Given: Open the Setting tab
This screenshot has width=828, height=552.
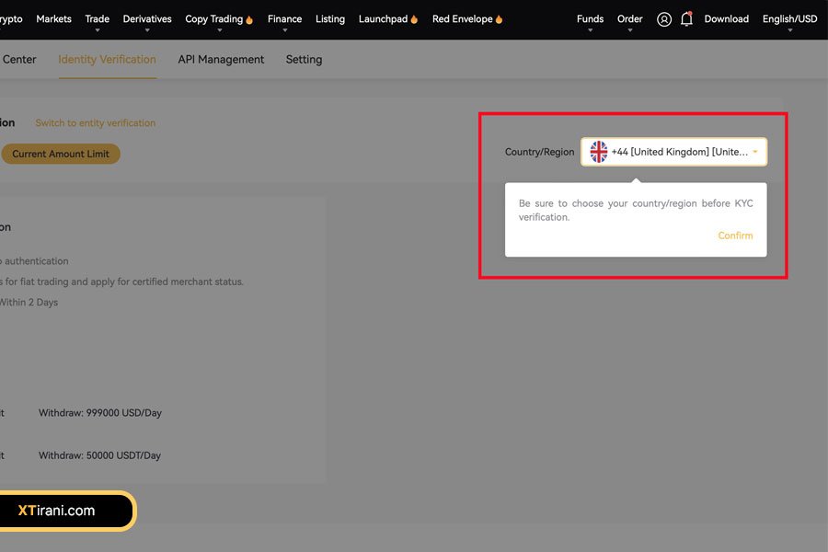Looking at the screenshot, I should pyautogui.click(x=304, y=60).
